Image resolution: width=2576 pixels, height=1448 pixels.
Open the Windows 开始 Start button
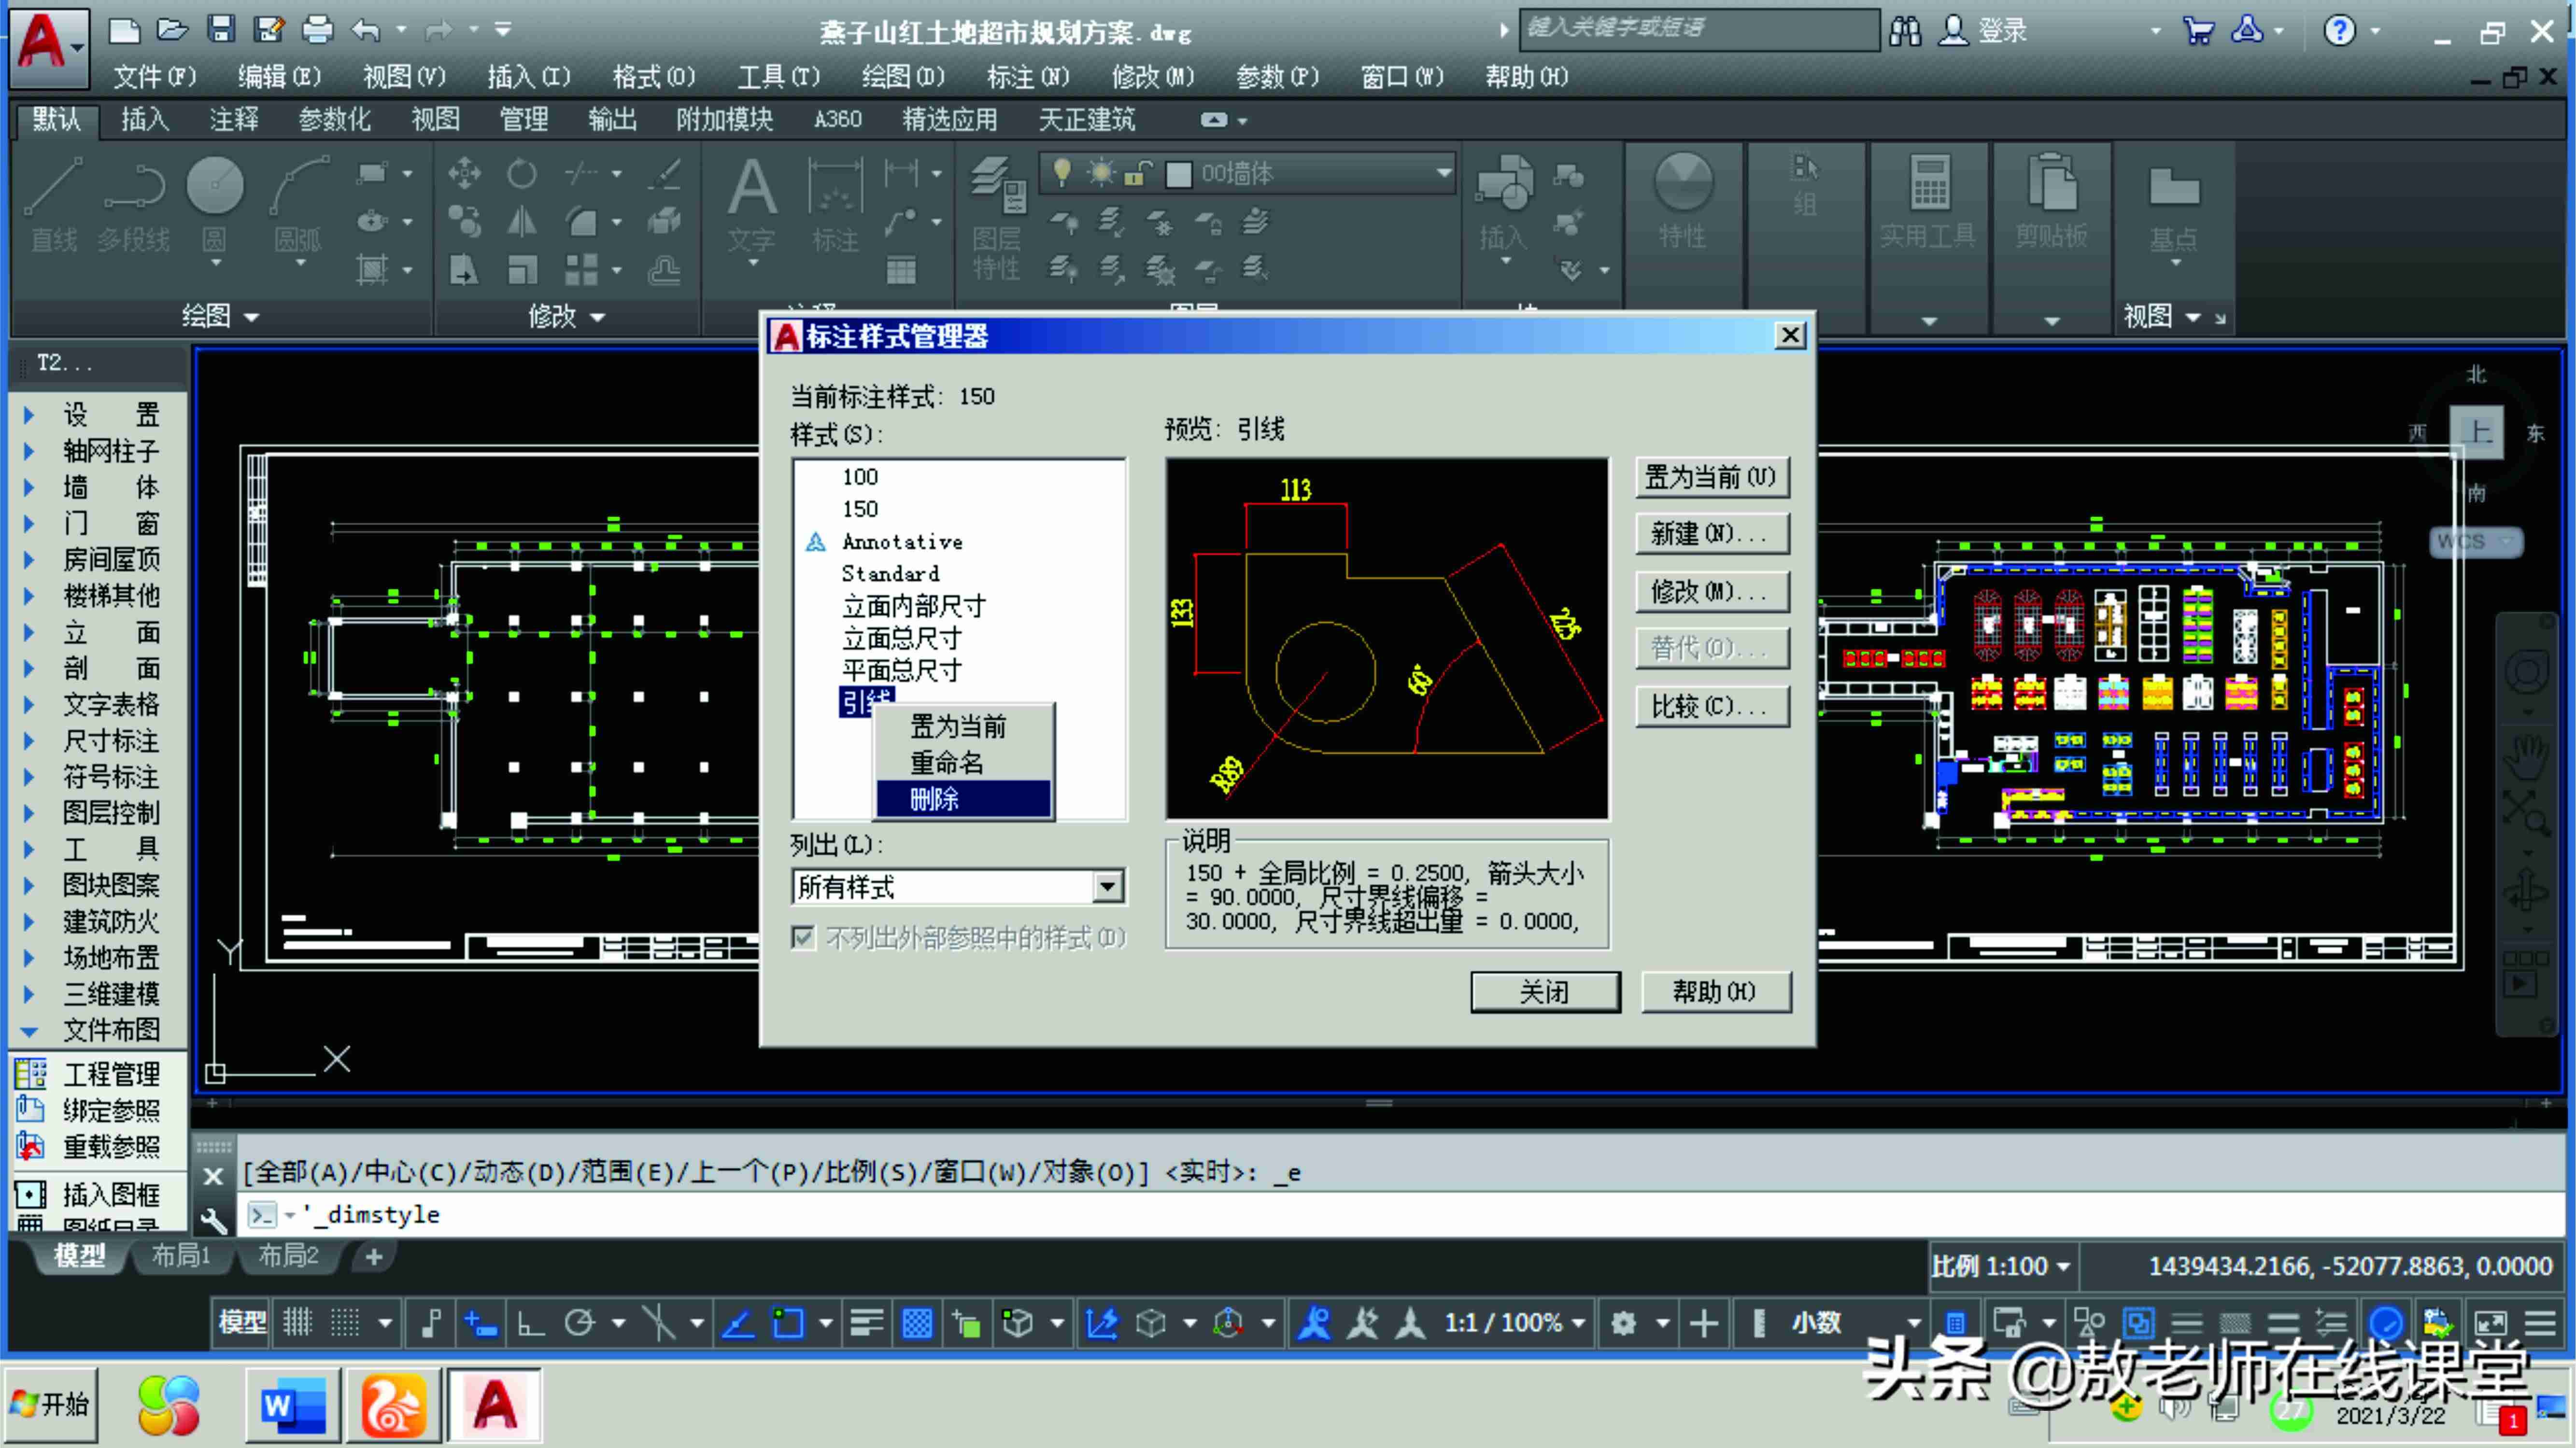click(52, 1405)
